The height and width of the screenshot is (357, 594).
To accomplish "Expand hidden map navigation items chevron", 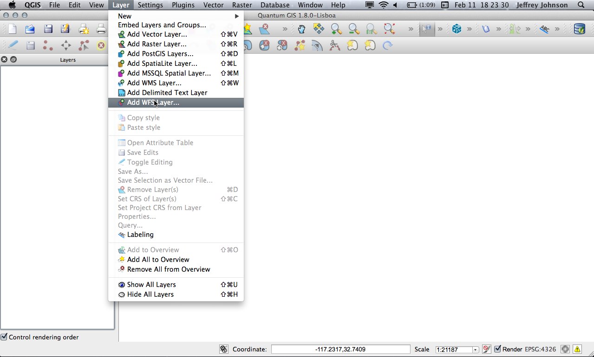I will point(411,29).
